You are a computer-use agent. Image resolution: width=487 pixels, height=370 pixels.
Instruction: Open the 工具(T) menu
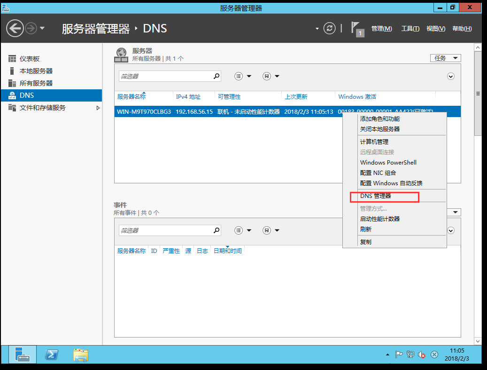(x=410, y=29)
